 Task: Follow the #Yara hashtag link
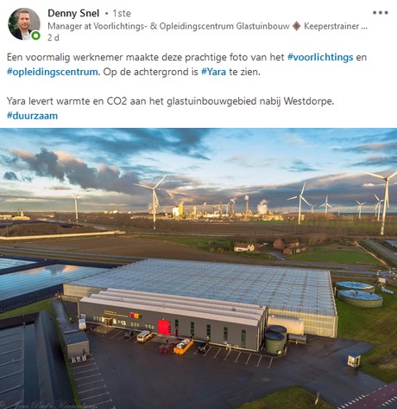213,72
